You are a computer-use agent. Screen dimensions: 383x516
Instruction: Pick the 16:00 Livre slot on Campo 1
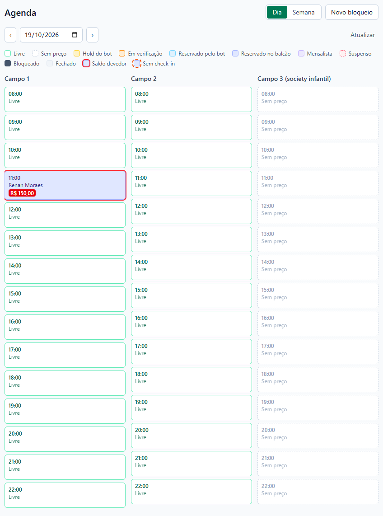tap(65, 327)
